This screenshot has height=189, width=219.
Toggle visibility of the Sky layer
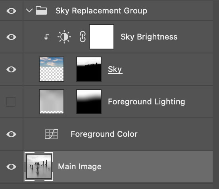click(12, 69)
